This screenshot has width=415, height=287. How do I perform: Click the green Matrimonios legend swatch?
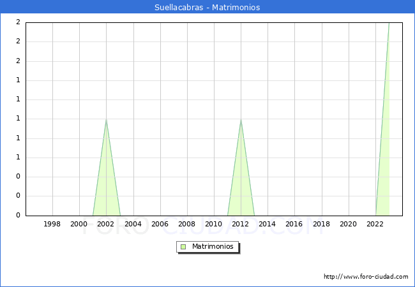[183, 247]
